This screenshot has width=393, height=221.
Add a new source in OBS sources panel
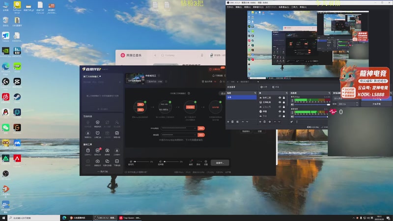[260, 122]
